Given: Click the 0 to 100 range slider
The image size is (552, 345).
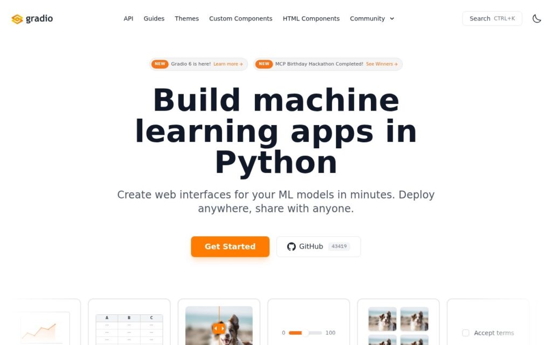Looking at the screenshot, I should (x=305, y=333).
